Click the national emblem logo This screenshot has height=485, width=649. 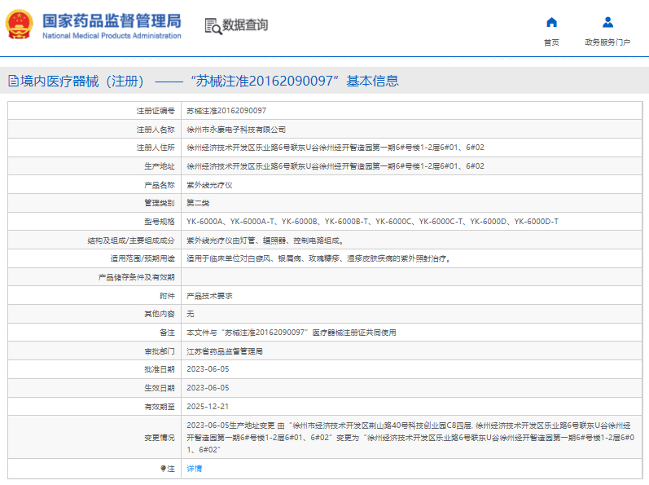click(x=19, y=24)
